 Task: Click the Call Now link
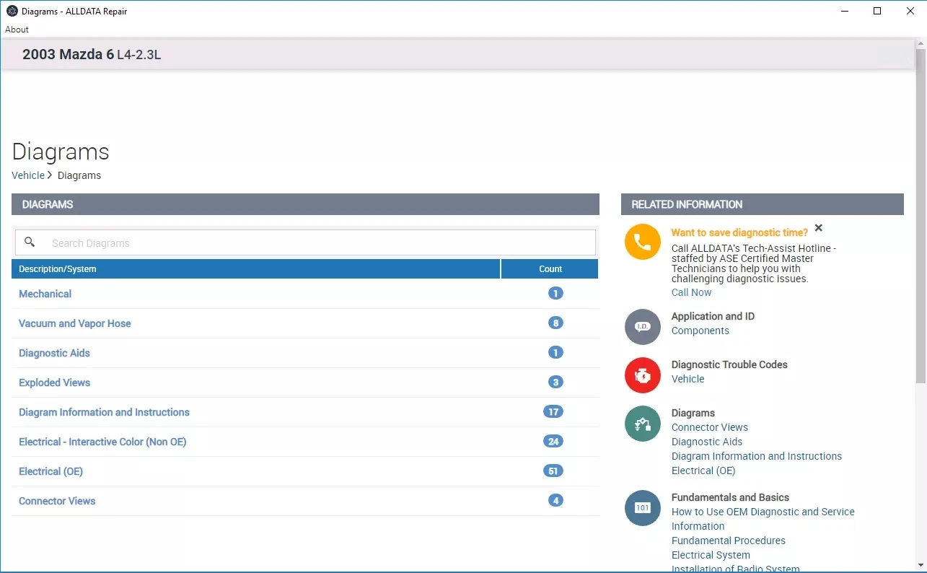click(x=691, y=292)
